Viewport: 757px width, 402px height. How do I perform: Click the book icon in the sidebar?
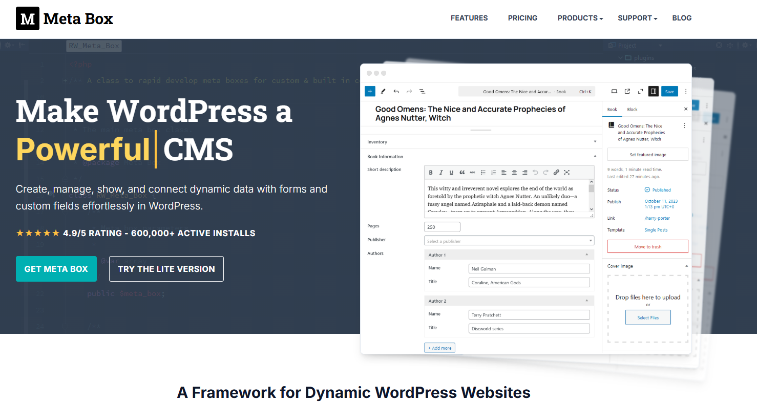tap(611, 125)
